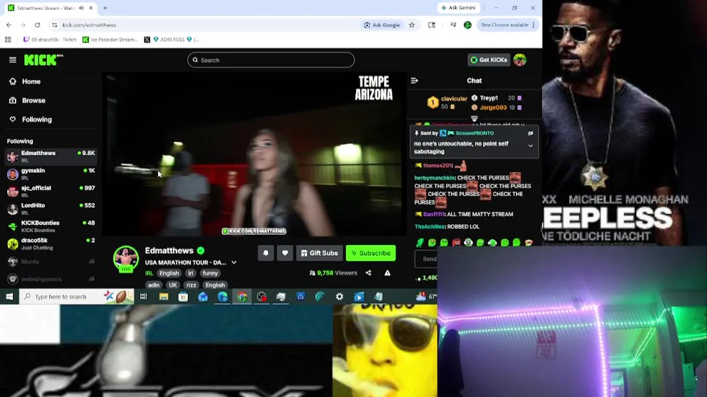Open Edmatthews channel in following list

click(51, 156)
